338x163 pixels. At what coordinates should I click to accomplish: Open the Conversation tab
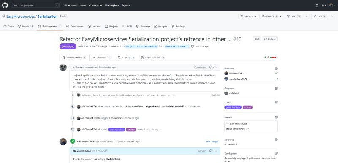(x=74, y=57)
